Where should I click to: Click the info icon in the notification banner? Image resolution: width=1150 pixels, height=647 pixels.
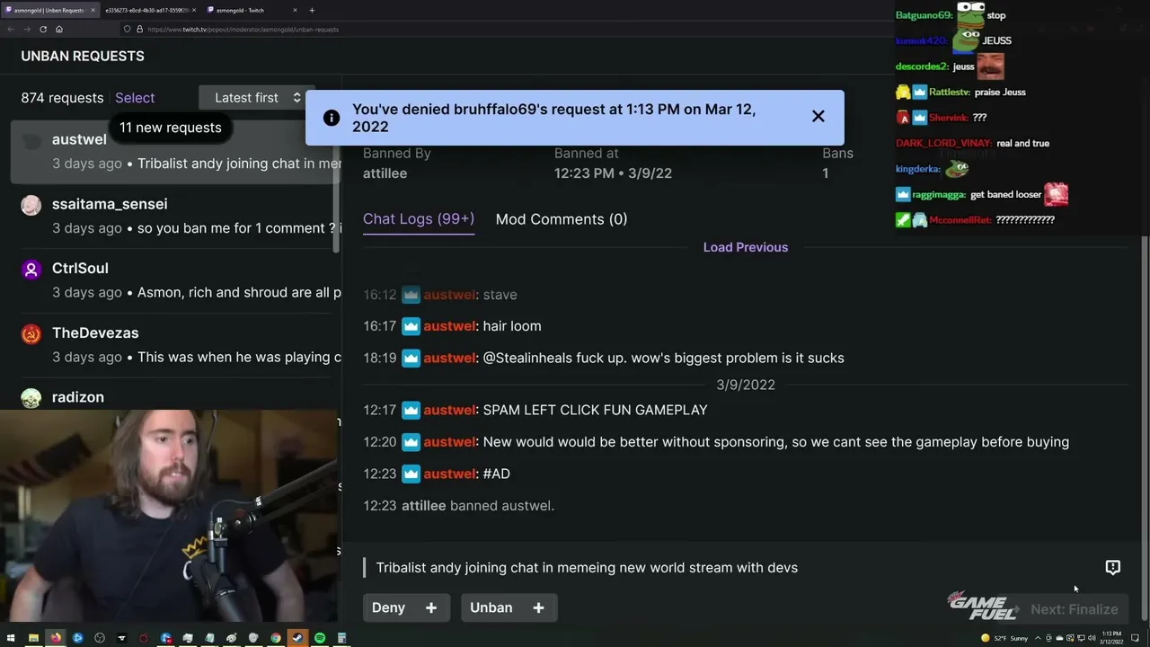point(332,118)
